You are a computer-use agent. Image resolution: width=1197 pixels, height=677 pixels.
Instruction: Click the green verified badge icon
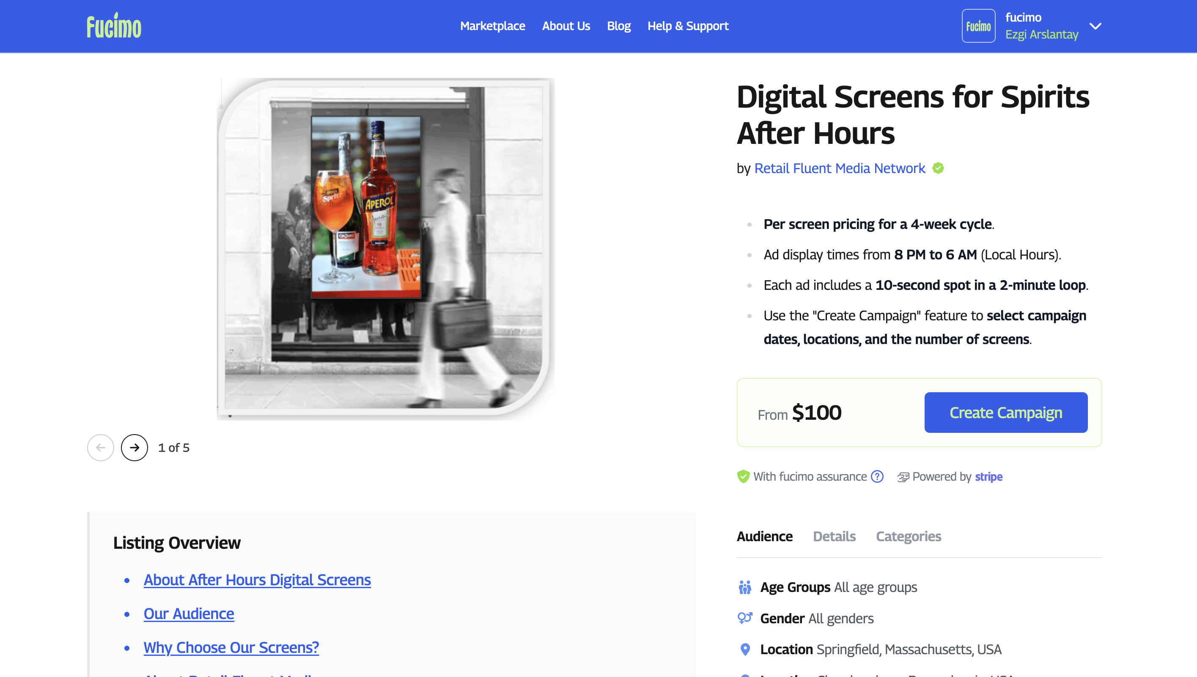[x=938, y=168]
